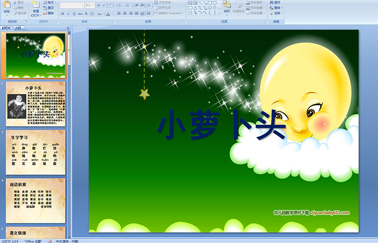Toggle Justify paragraph alignment
The height and width of the screenshot is (243, 378).
coord(137,14)
